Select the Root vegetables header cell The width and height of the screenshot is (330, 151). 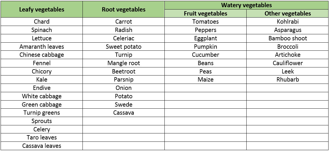click(124, 10)
